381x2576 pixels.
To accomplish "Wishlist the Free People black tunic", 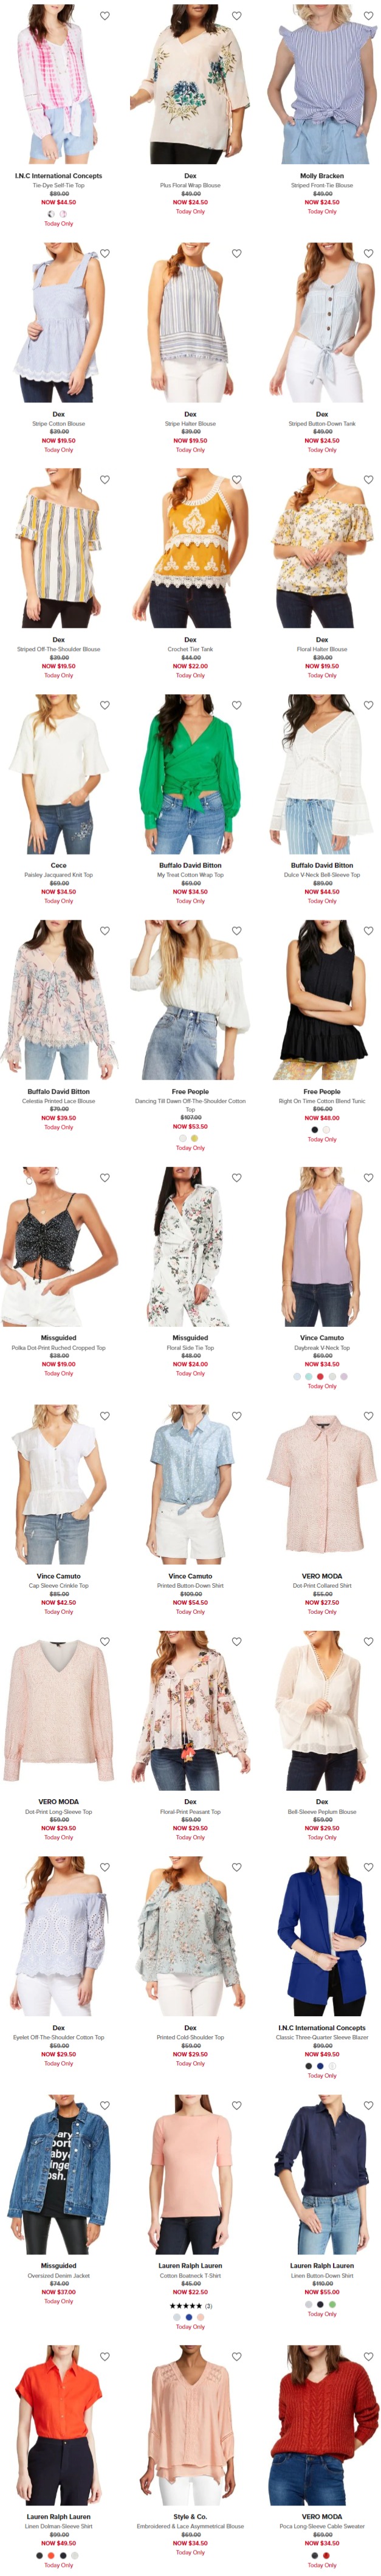I will point(368,931).
